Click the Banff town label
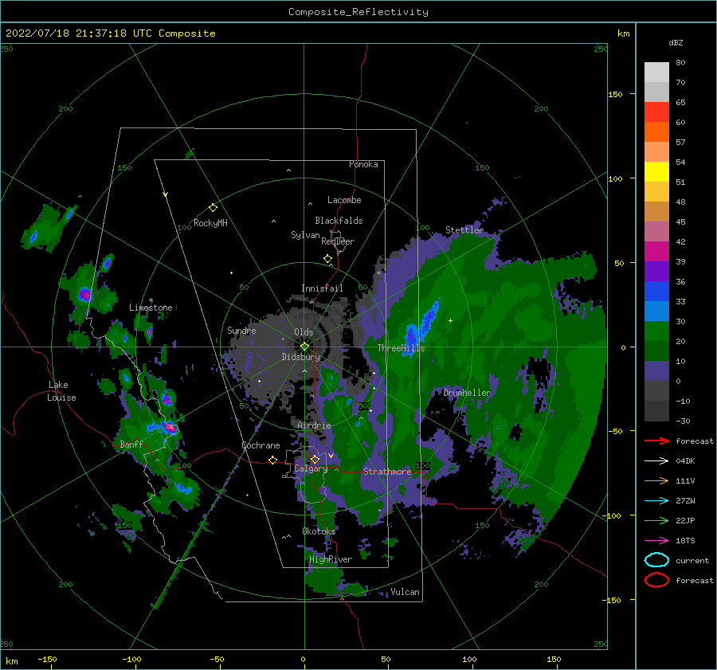The width and height of the screenshot is (717, 670). click(131, 444)
